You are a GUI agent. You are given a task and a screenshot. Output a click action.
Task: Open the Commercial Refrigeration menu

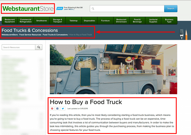(x=25, y=21)
